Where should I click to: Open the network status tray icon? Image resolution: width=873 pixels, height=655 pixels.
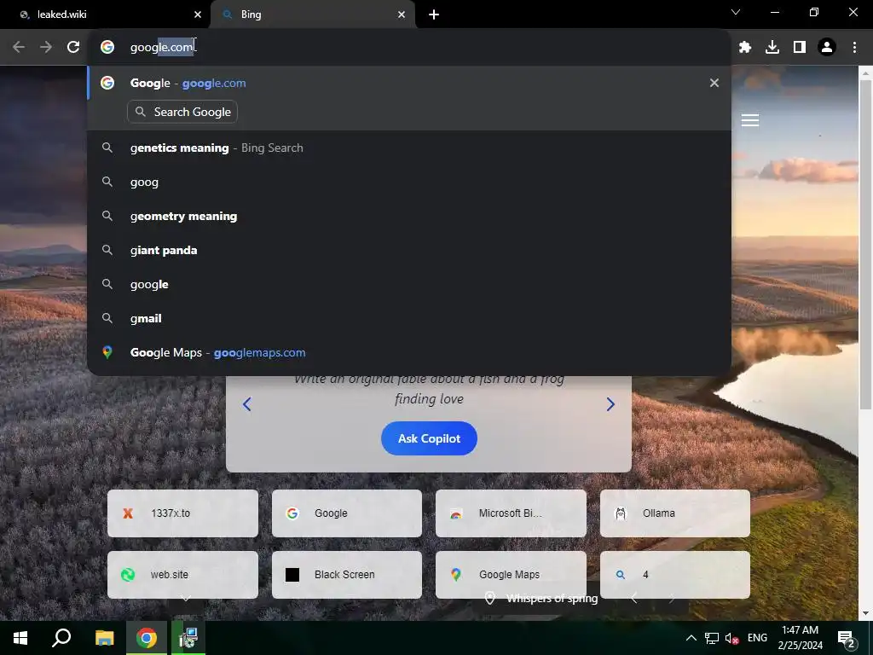pos(712,638)
